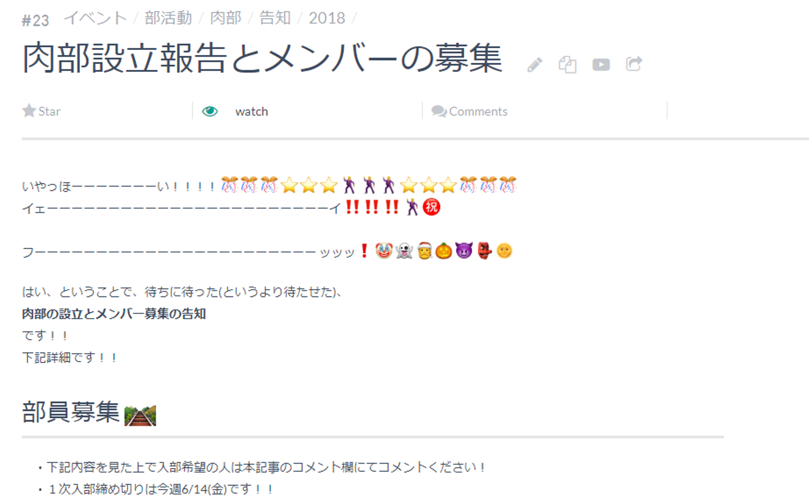This screenshot has width=809, height=499.
Task: Open the 部活動 breadcrumb category
Action: click(169, 18)
